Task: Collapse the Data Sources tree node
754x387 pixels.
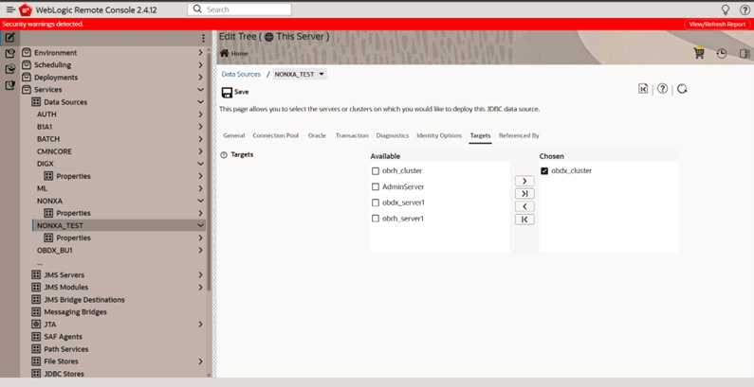Action: (200, 102)
